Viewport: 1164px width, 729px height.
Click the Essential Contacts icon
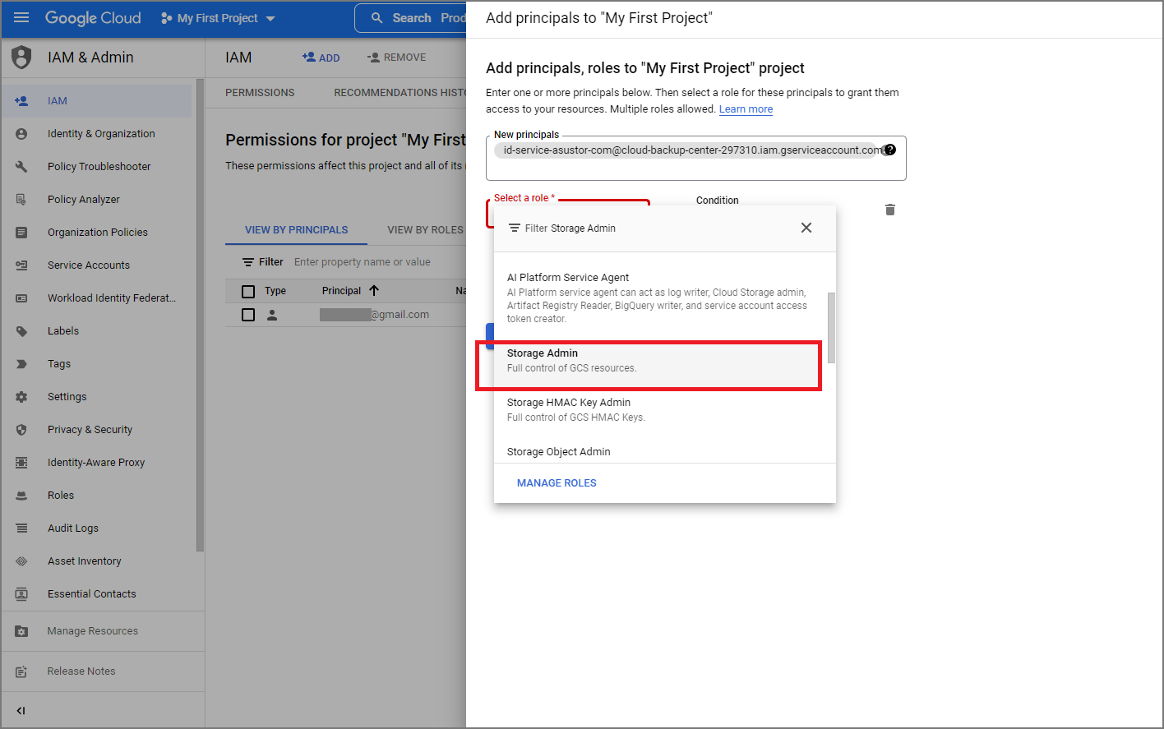pos(21,594)
